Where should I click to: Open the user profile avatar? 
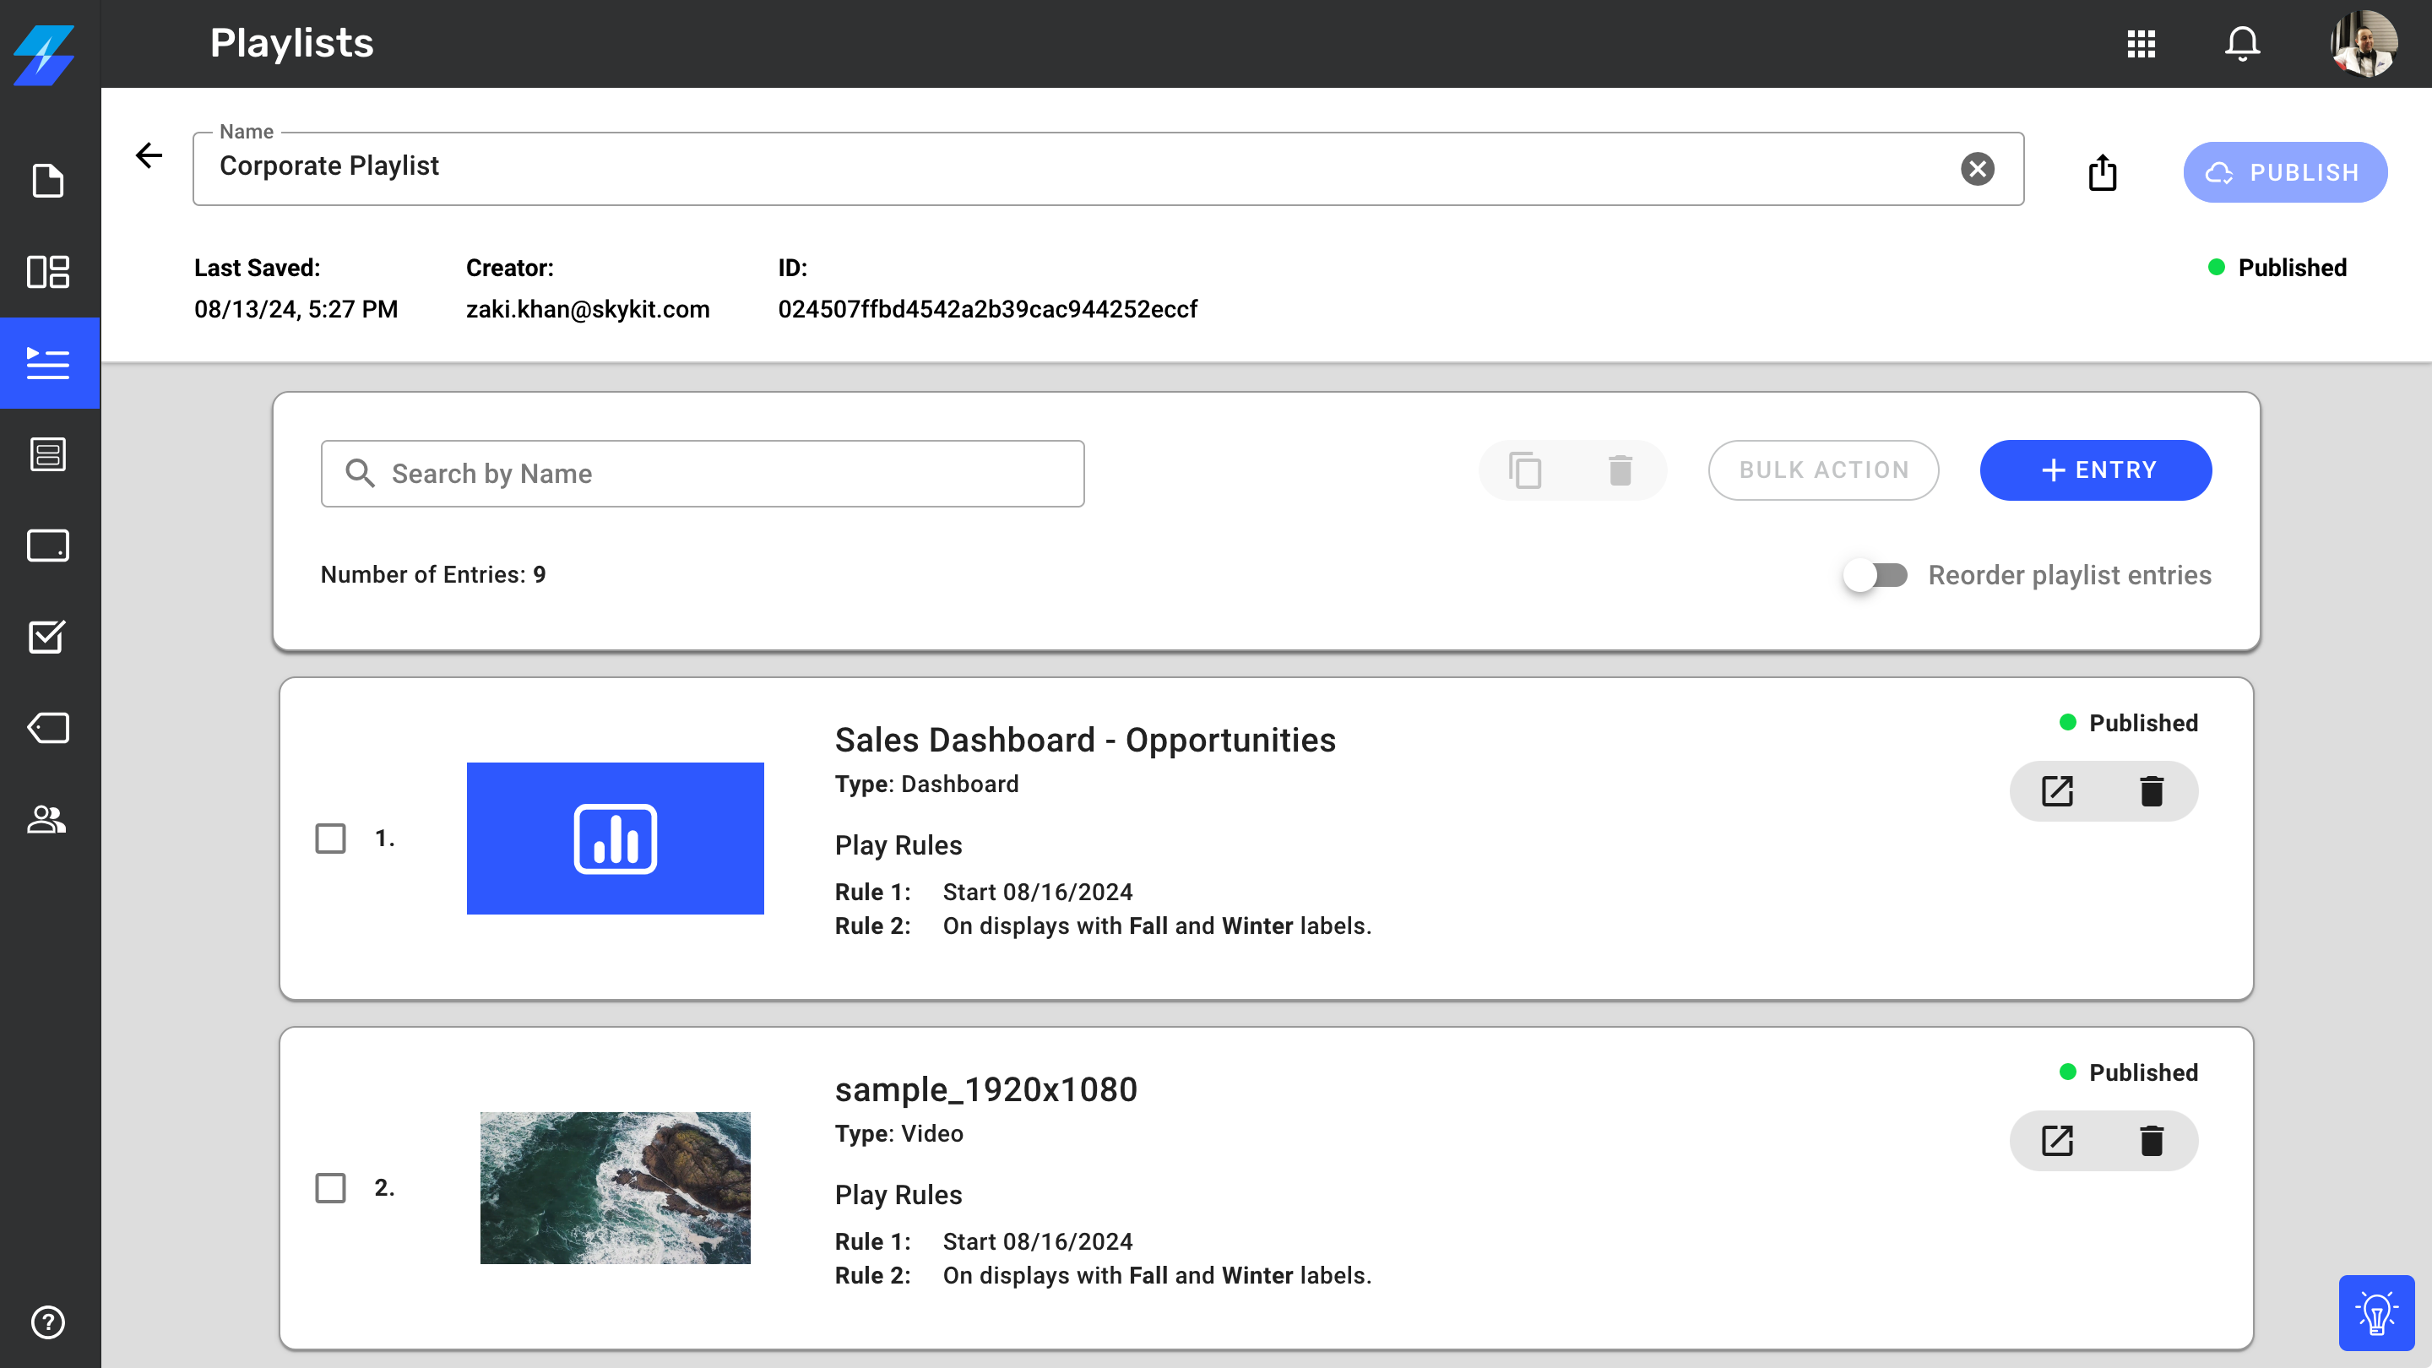[2363, 43]
